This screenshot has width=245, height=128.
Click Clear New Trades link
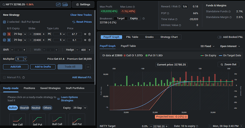(x=81, y=15)
